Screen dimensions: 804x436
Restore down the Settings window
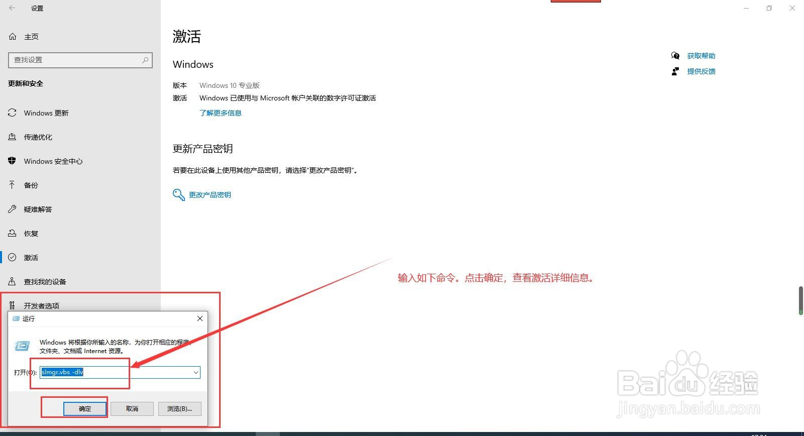click(x=769, y=8)
